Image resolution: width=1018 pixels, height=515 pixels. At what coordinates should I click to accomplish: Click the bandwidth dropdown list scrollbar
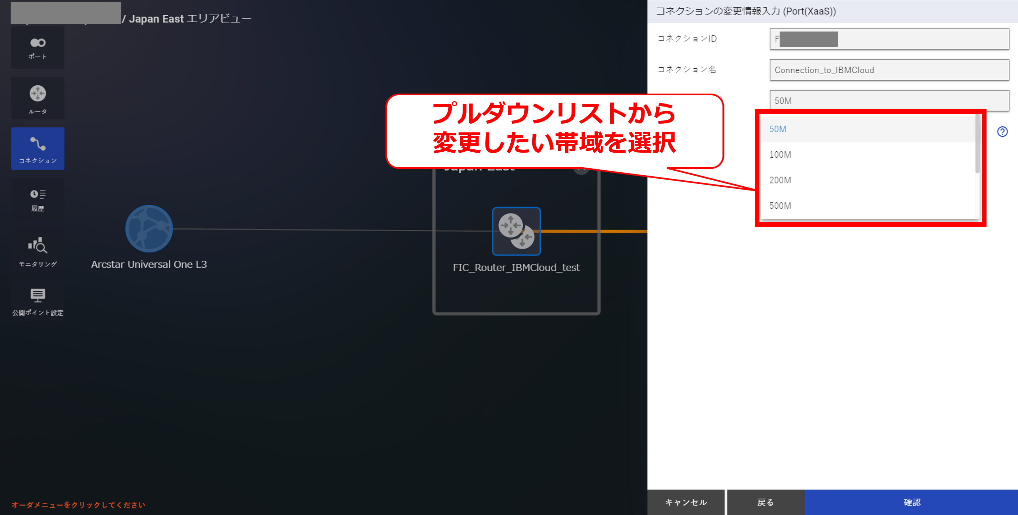pyautogui.click(x=977, y=144)
